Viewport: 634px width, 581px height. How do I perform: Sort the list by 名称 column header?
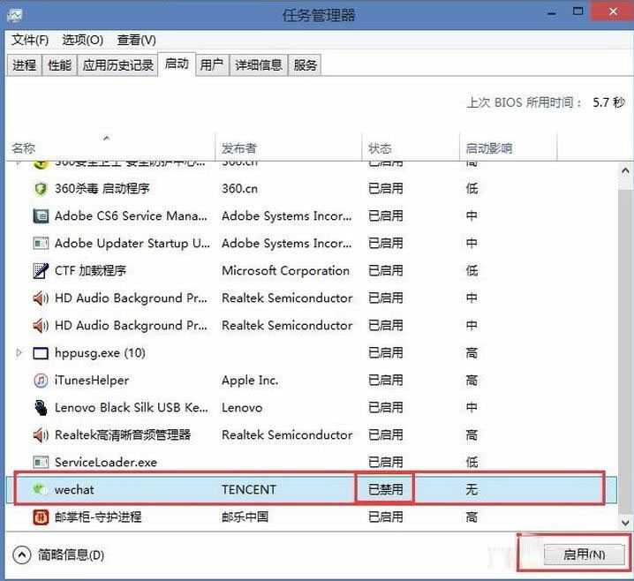24,148
